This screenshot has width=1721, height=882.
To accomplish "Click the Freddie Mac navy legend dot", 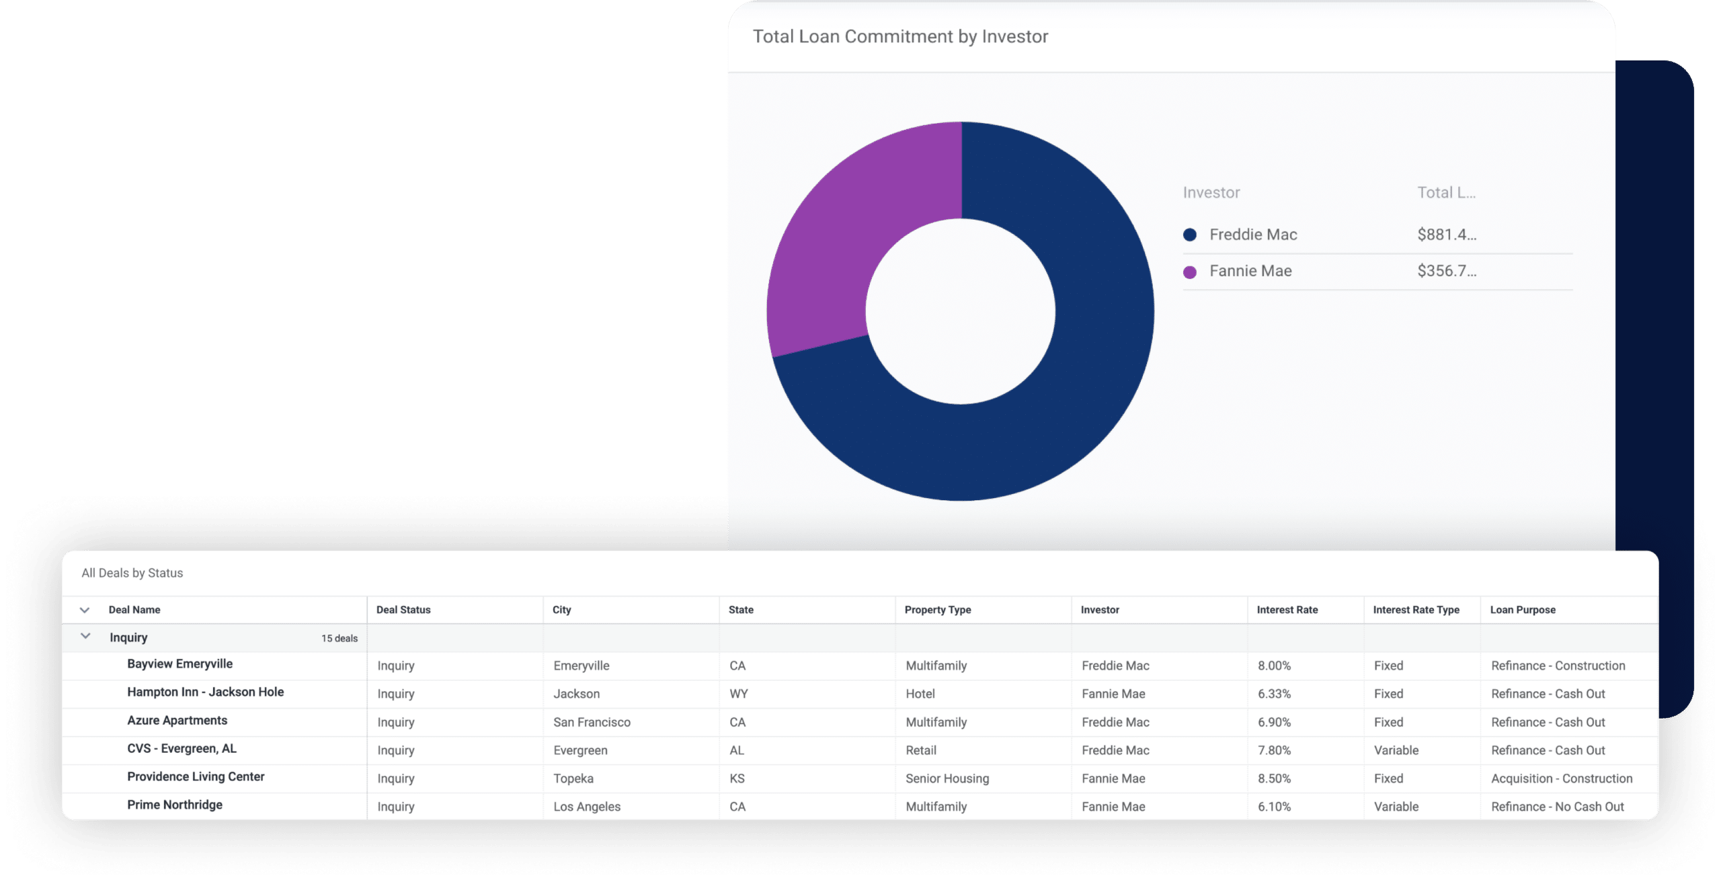I will point(1190,235).
